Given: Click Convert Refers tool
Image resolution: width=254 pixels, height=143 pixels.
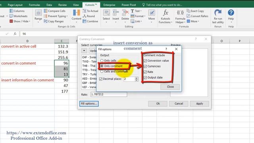Looking at the screenshot, I should pos(198,16).
